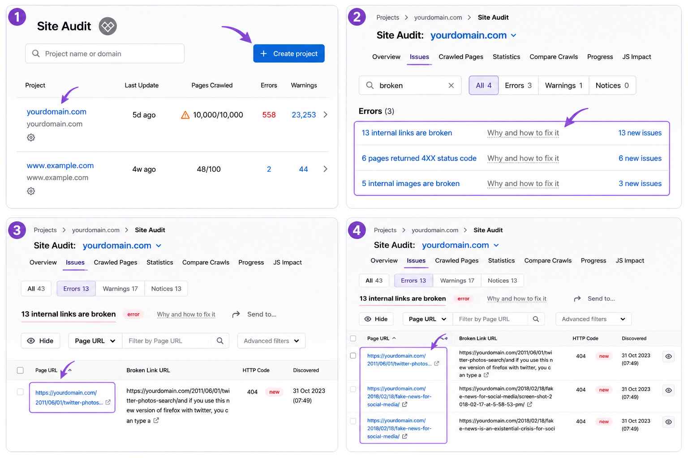
Task: Toggle eye visibility for first 404 row
Action: tap(668, 356)
